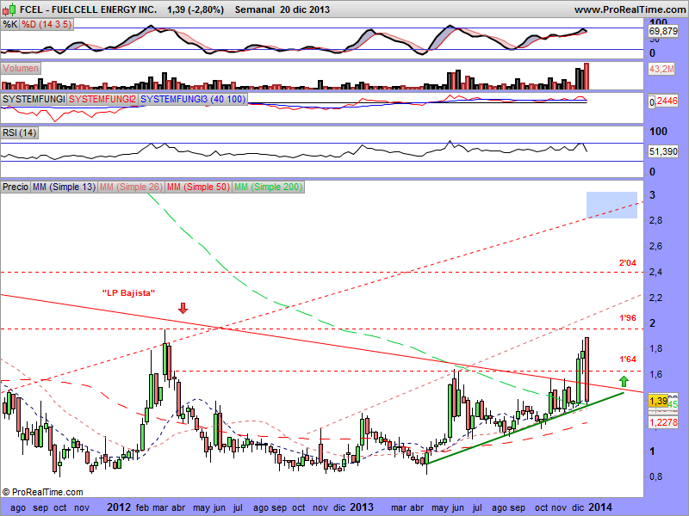Select MM (Simple 50) moving average label

(198, 187)
